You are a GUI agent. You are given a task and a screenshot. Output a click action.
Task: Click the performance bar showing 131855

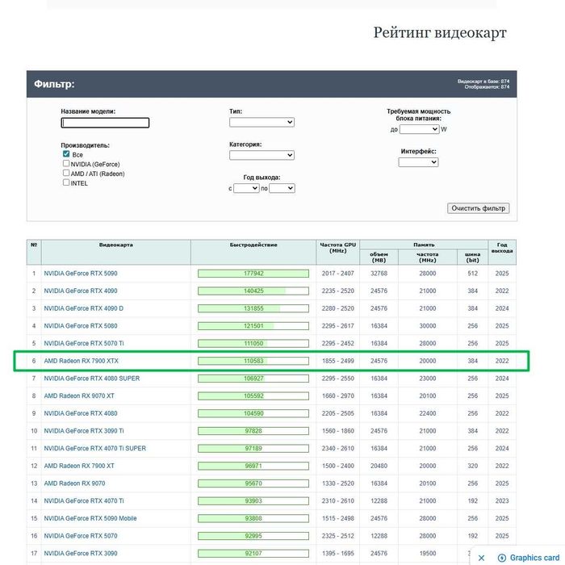click(x=253, y=308)
